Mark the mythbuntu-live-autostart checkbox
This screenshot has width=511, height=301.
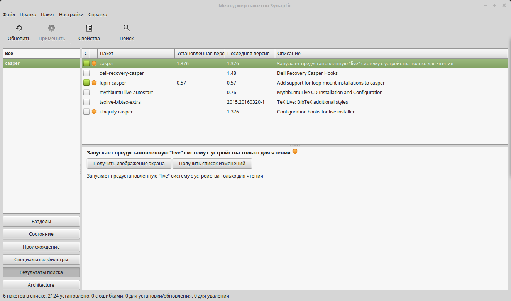click(x=86, y=92)
